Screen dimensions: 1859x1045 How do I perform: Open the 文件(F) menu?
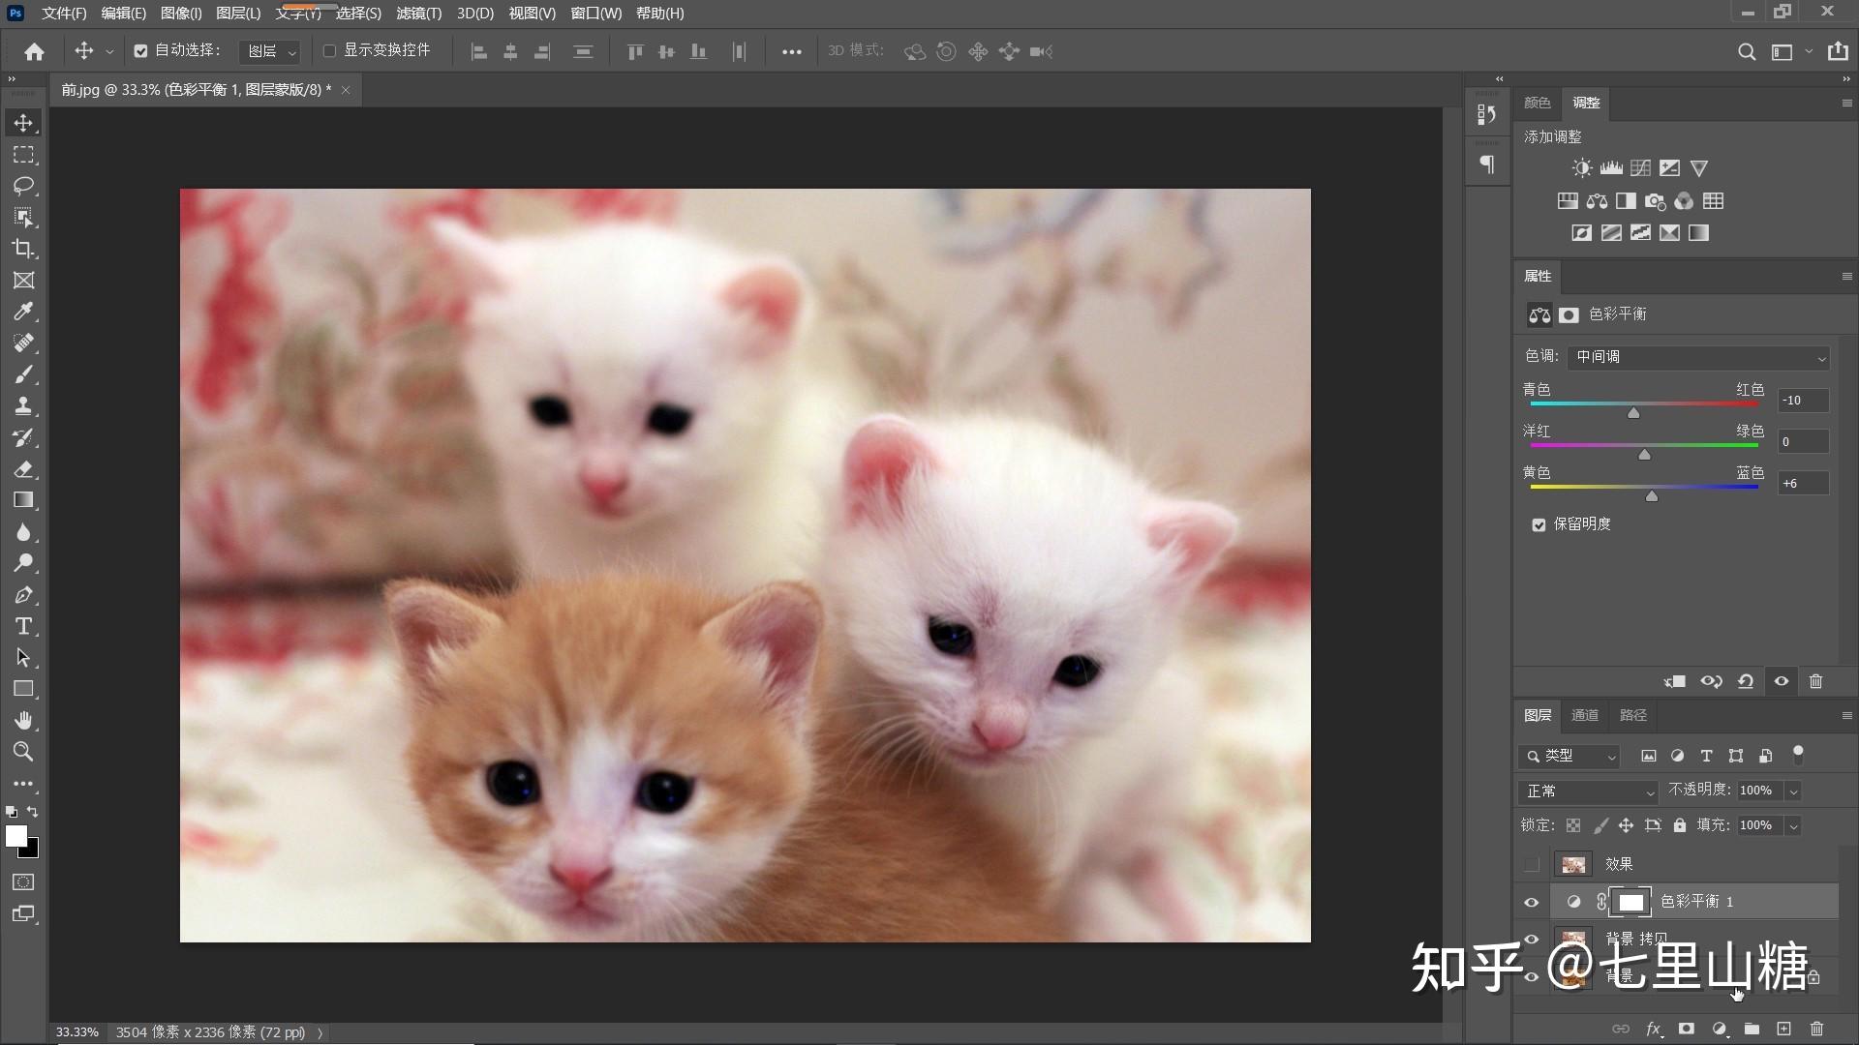pos(64,13)
